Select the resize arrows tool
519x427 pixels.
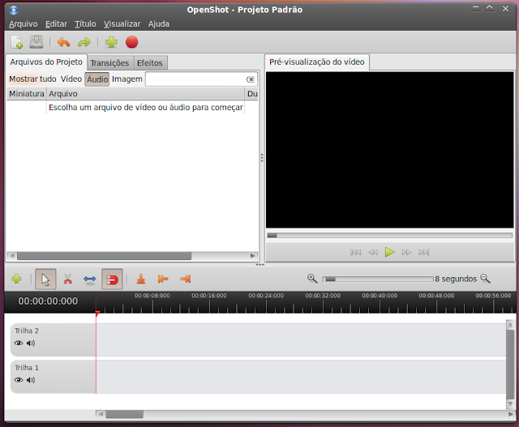click(90, 280)
